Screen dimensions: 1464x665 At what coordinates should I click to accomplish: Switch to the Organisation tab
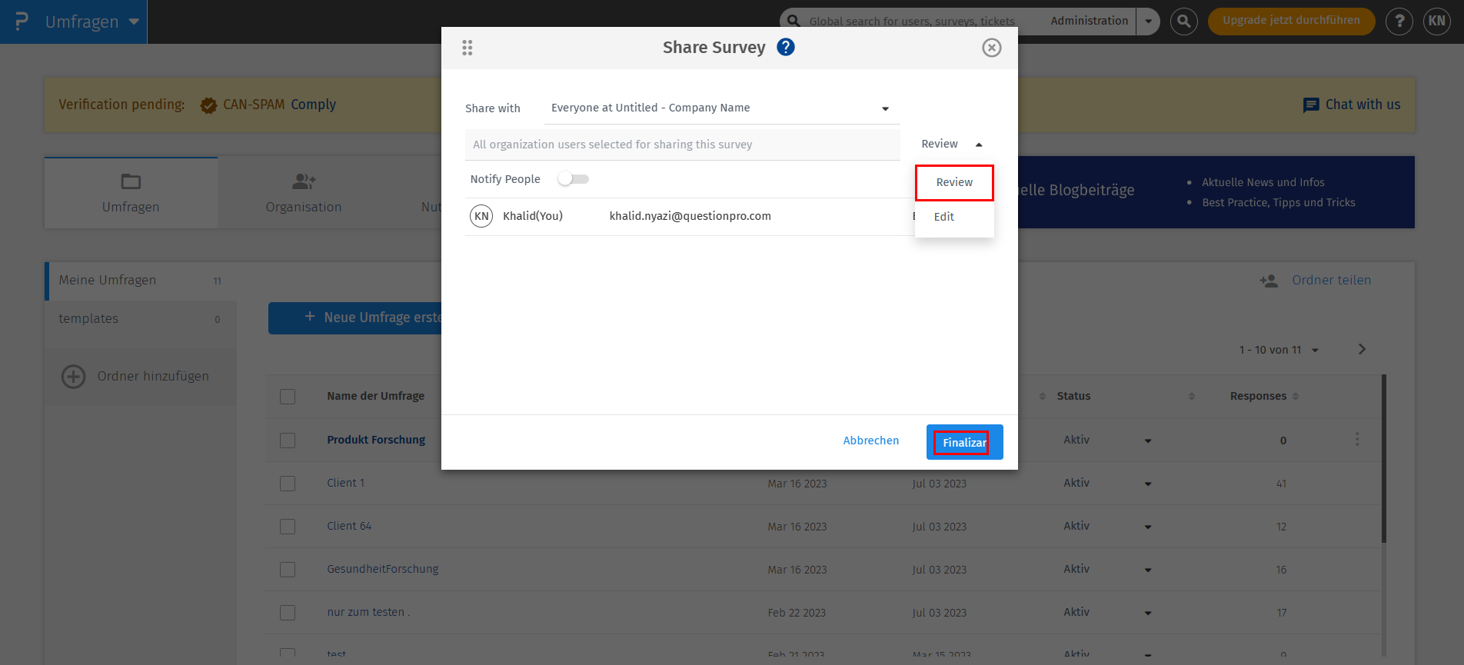click(x=304, y=193)
